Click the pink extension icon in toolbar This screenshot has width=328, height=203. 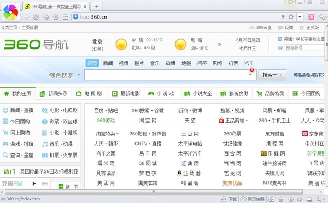[x=311, y=17]
